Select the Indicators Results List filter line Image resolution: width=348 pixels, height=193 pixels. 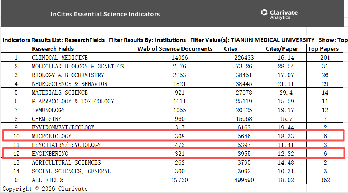(175, 40)
